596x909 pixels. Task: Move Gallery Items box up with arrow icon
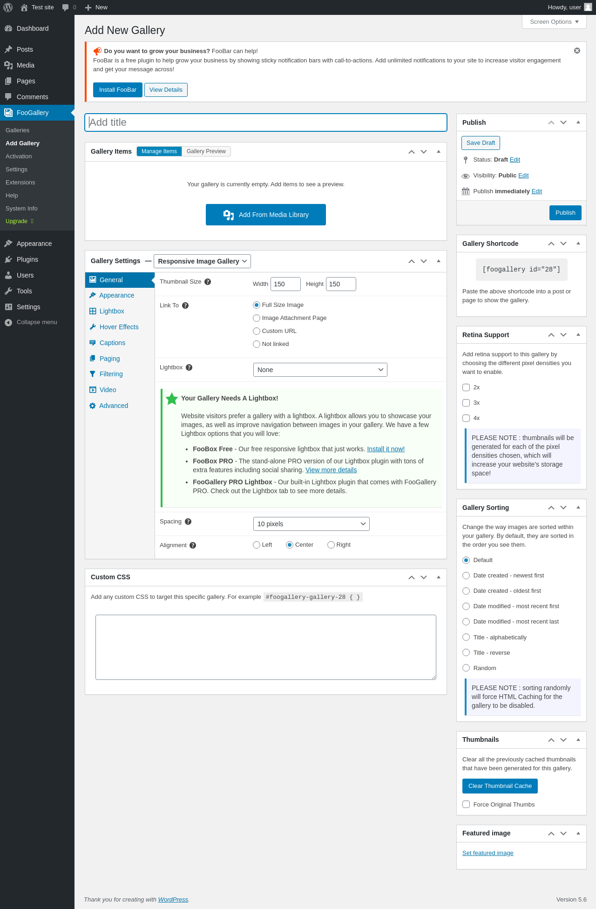pos(412,152)
